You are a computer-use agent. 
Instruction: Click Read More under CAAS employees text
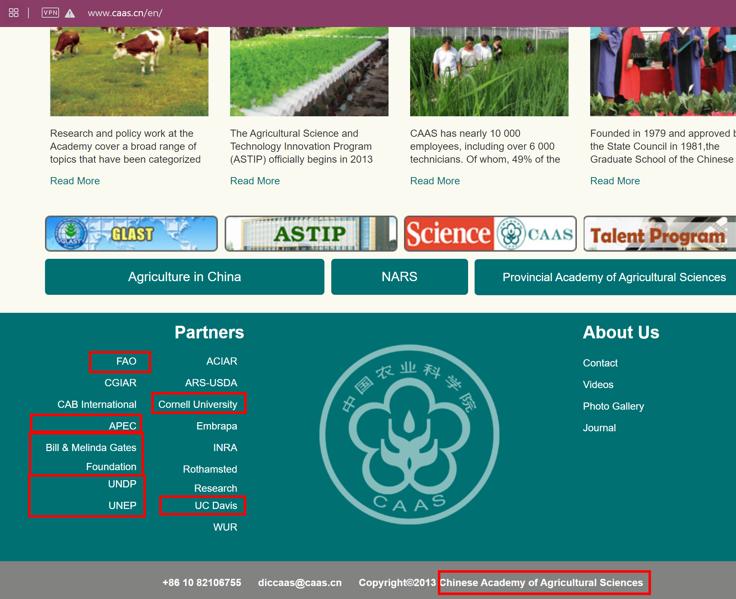(x=435, y=181)
